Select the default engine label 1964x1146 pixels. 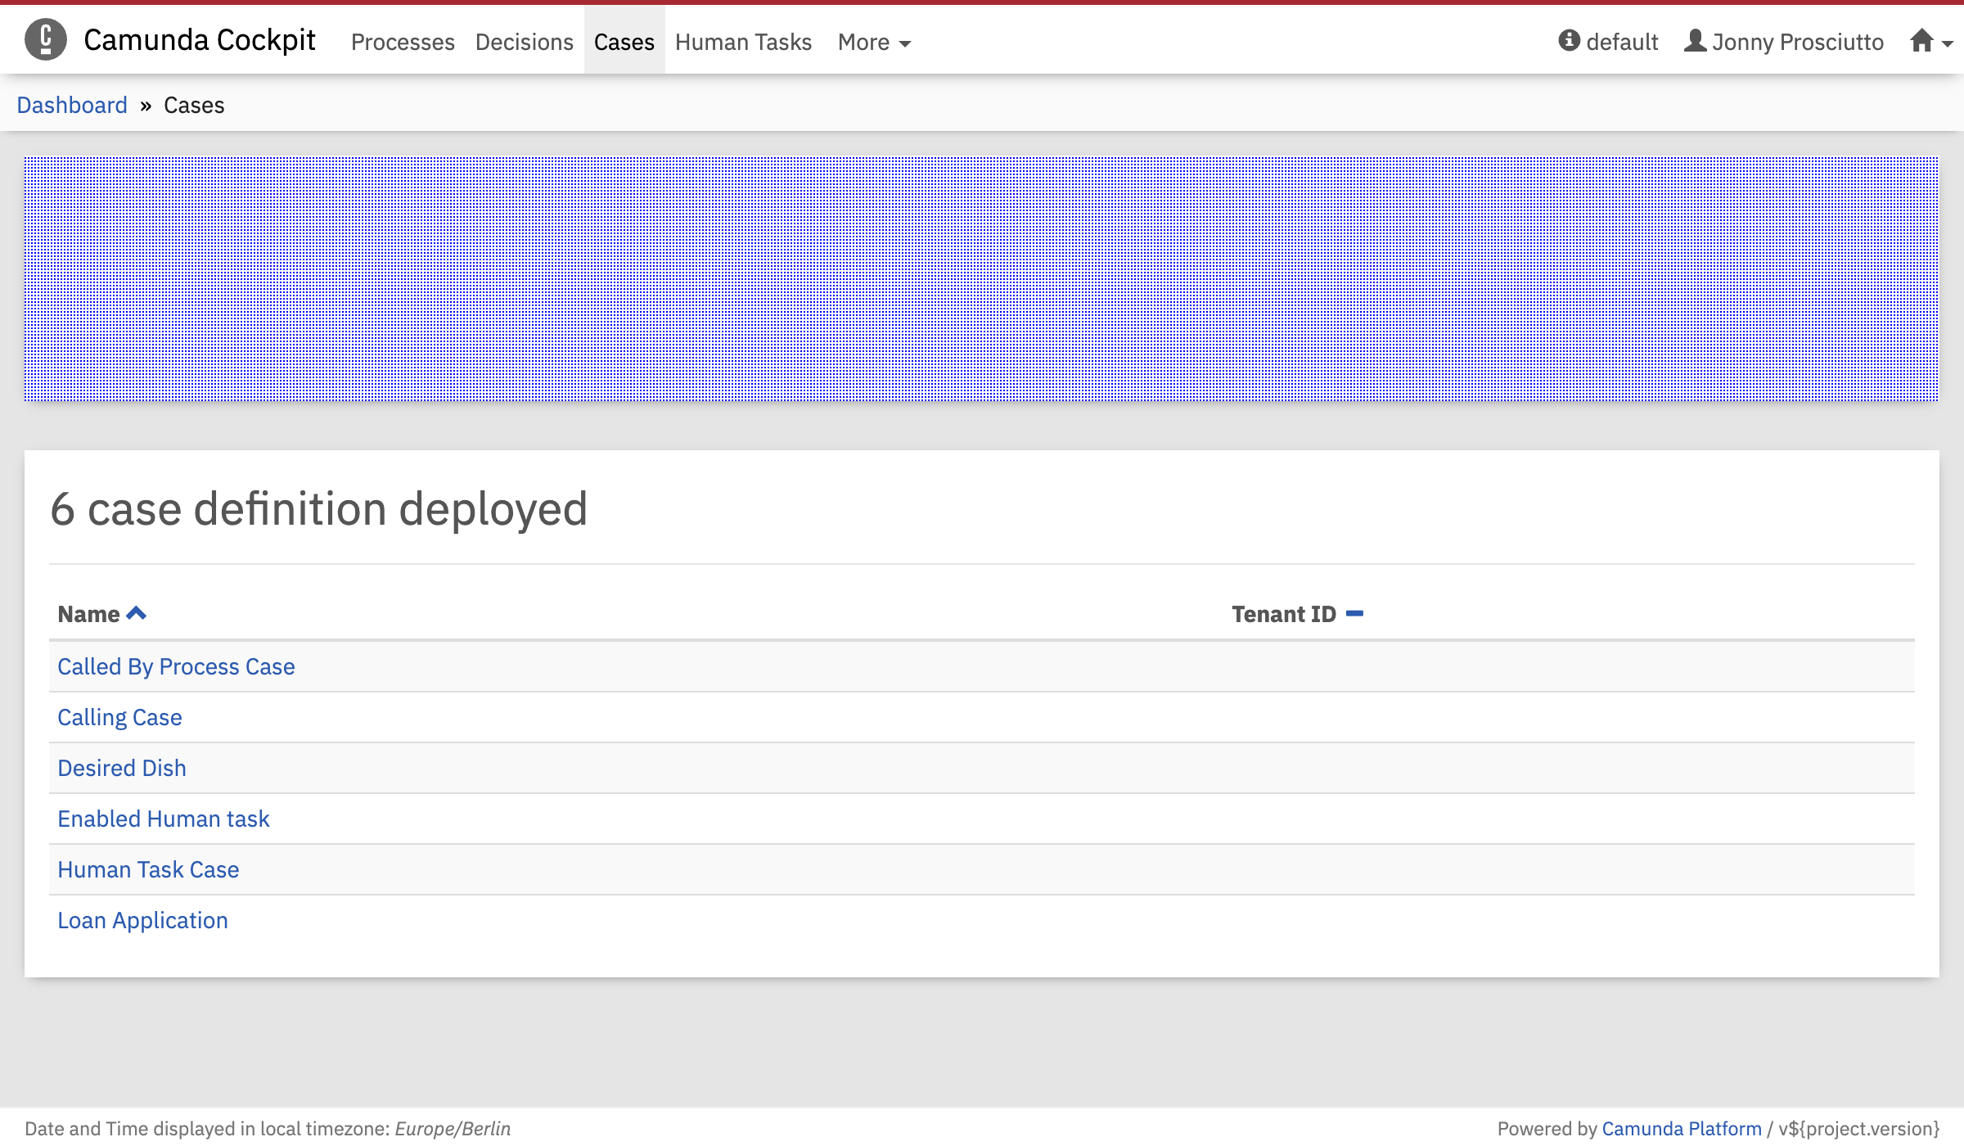pos(1622,42)
